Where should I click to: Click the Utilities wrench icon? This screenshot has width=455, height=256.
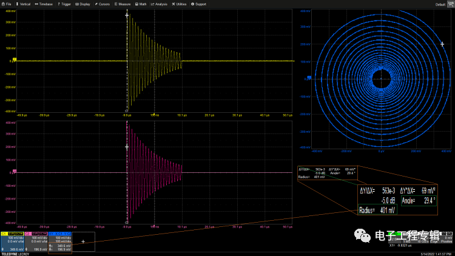pyautogui.click(x=174, y=4)
